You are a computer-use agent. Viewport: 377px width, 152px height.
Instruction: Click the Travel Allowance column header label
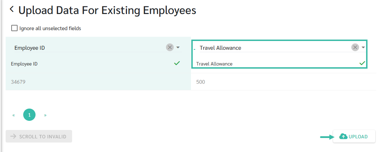pos(215,64)
